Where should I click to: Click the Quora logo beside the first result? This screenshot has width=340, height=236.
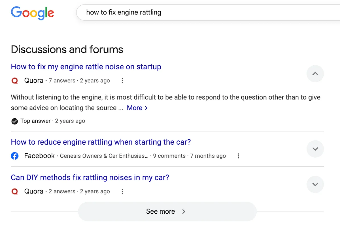[14, 81]
